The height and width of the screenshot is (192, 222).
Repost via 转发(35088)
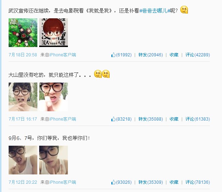pos(151,119)
